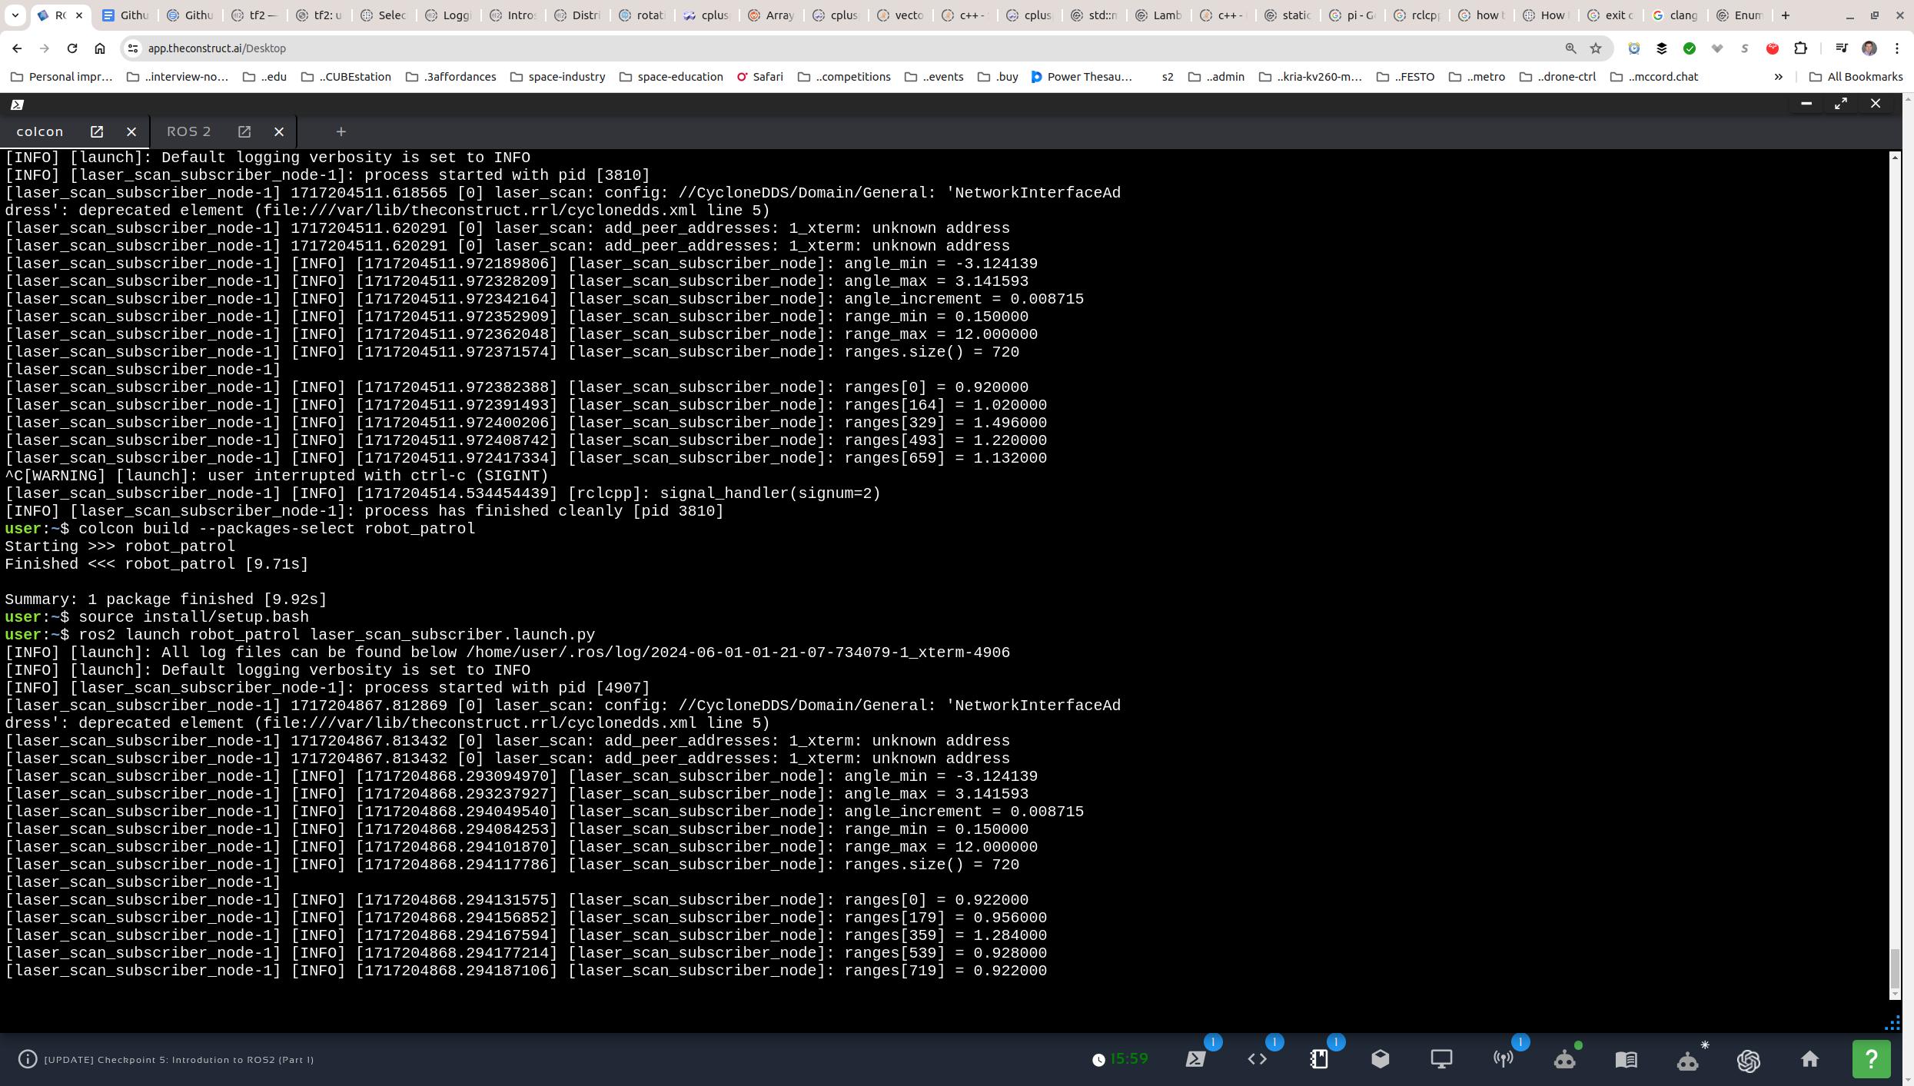Click the antenna broadcast icon
The height and width of the screenshot is (1086, 1914).
click(1503, 1059)
